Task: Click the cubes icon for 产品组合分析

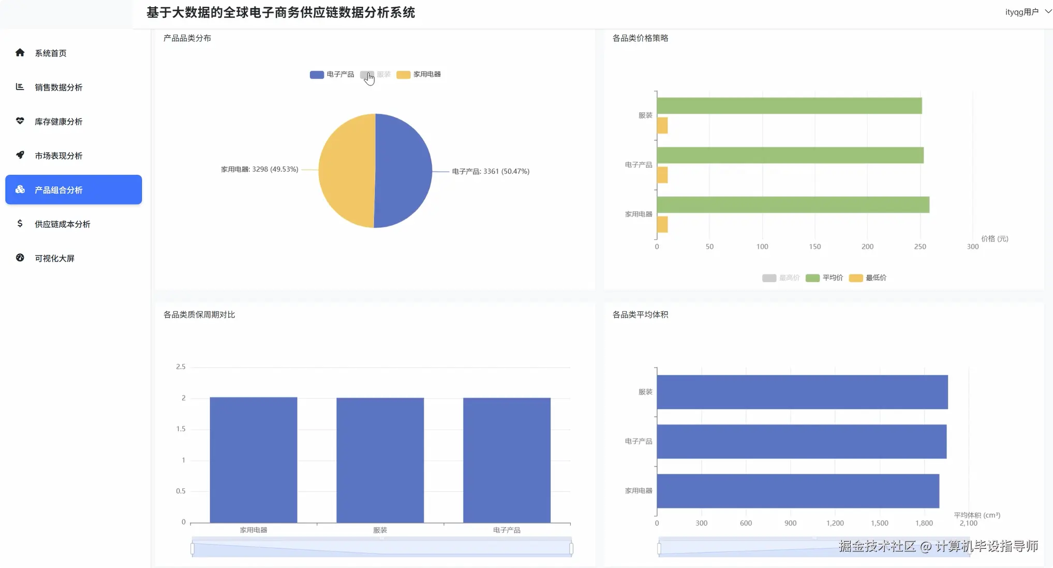Action: (20, 190)
